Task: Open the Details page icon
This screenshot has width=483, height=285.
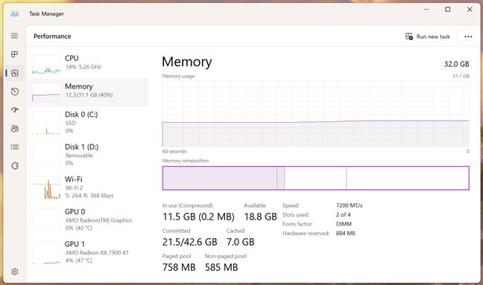Action: click(14, 147)
